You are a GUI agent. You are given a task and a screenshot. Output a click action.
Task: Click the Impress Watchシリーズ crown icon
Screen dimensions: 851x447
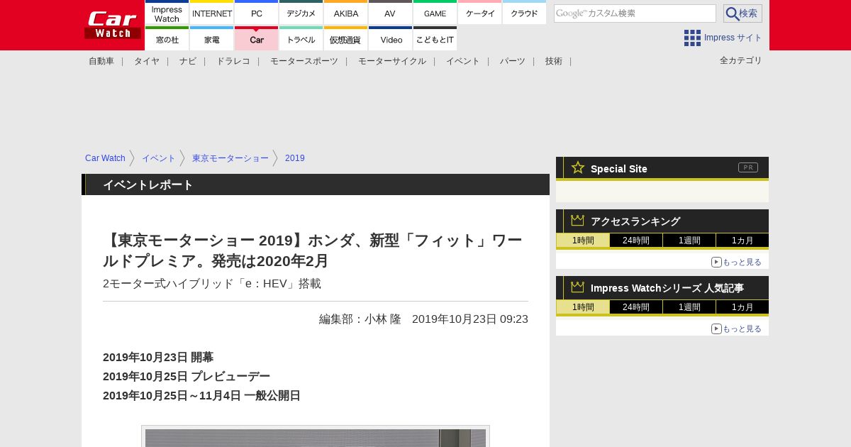577,287
